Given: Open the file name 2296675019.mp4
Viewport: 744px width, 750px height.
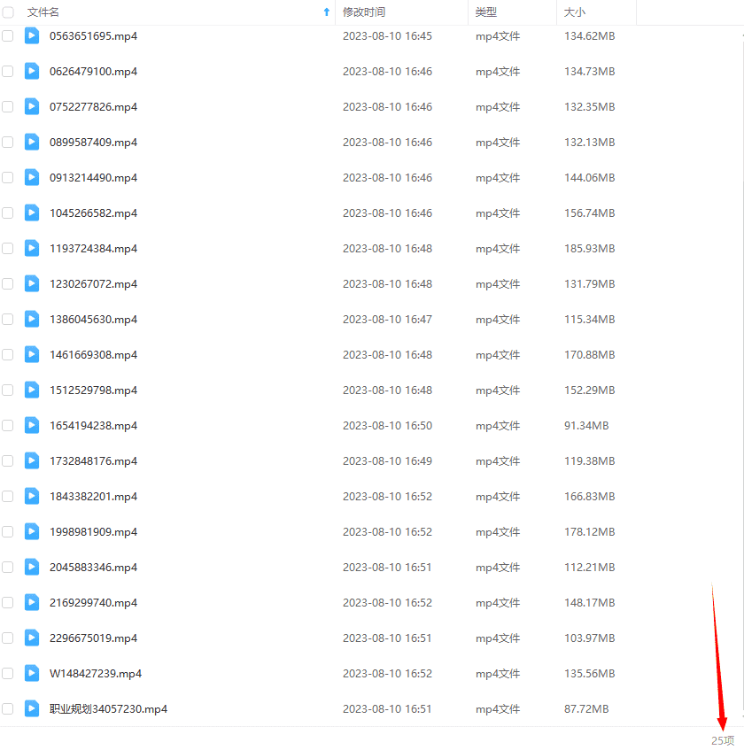Looking at the screenshot, I should coord(93,638).
